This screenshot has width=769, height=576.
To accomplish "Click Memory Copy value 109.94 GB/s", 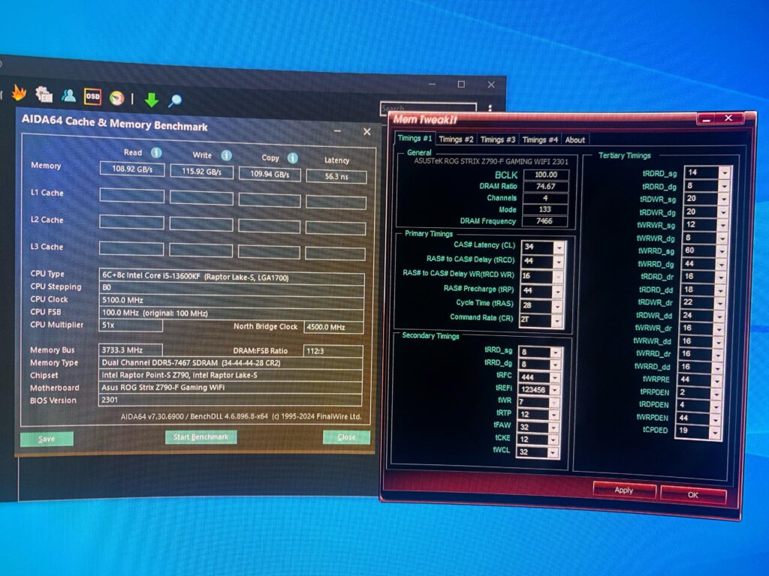I will [270, 174].
